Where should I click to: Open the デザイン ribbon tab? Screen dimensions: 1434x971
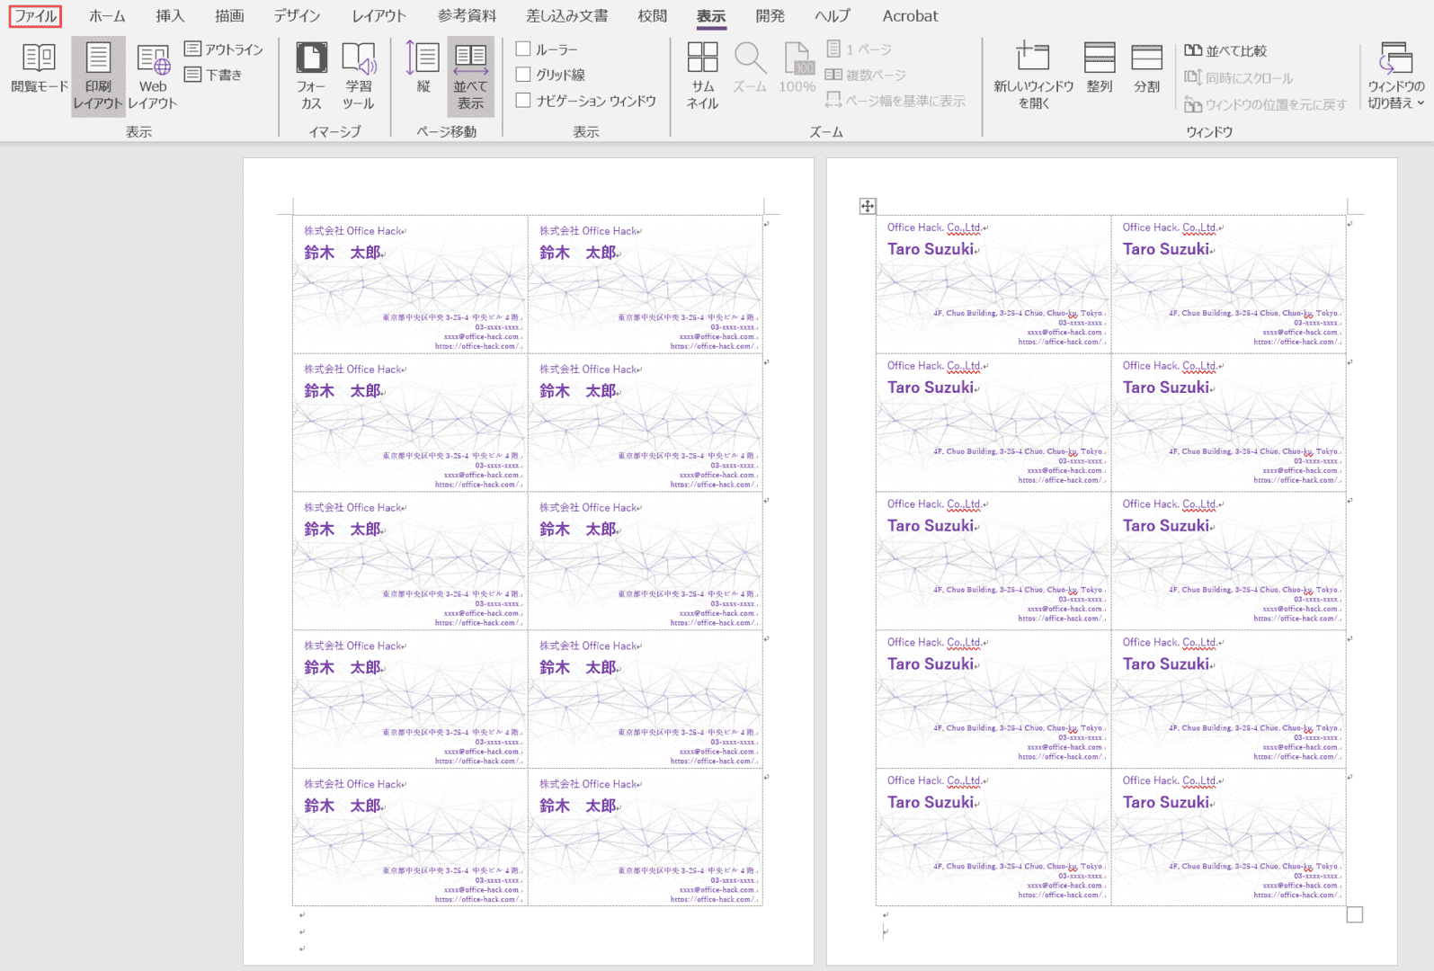click(x=297, y=16)
